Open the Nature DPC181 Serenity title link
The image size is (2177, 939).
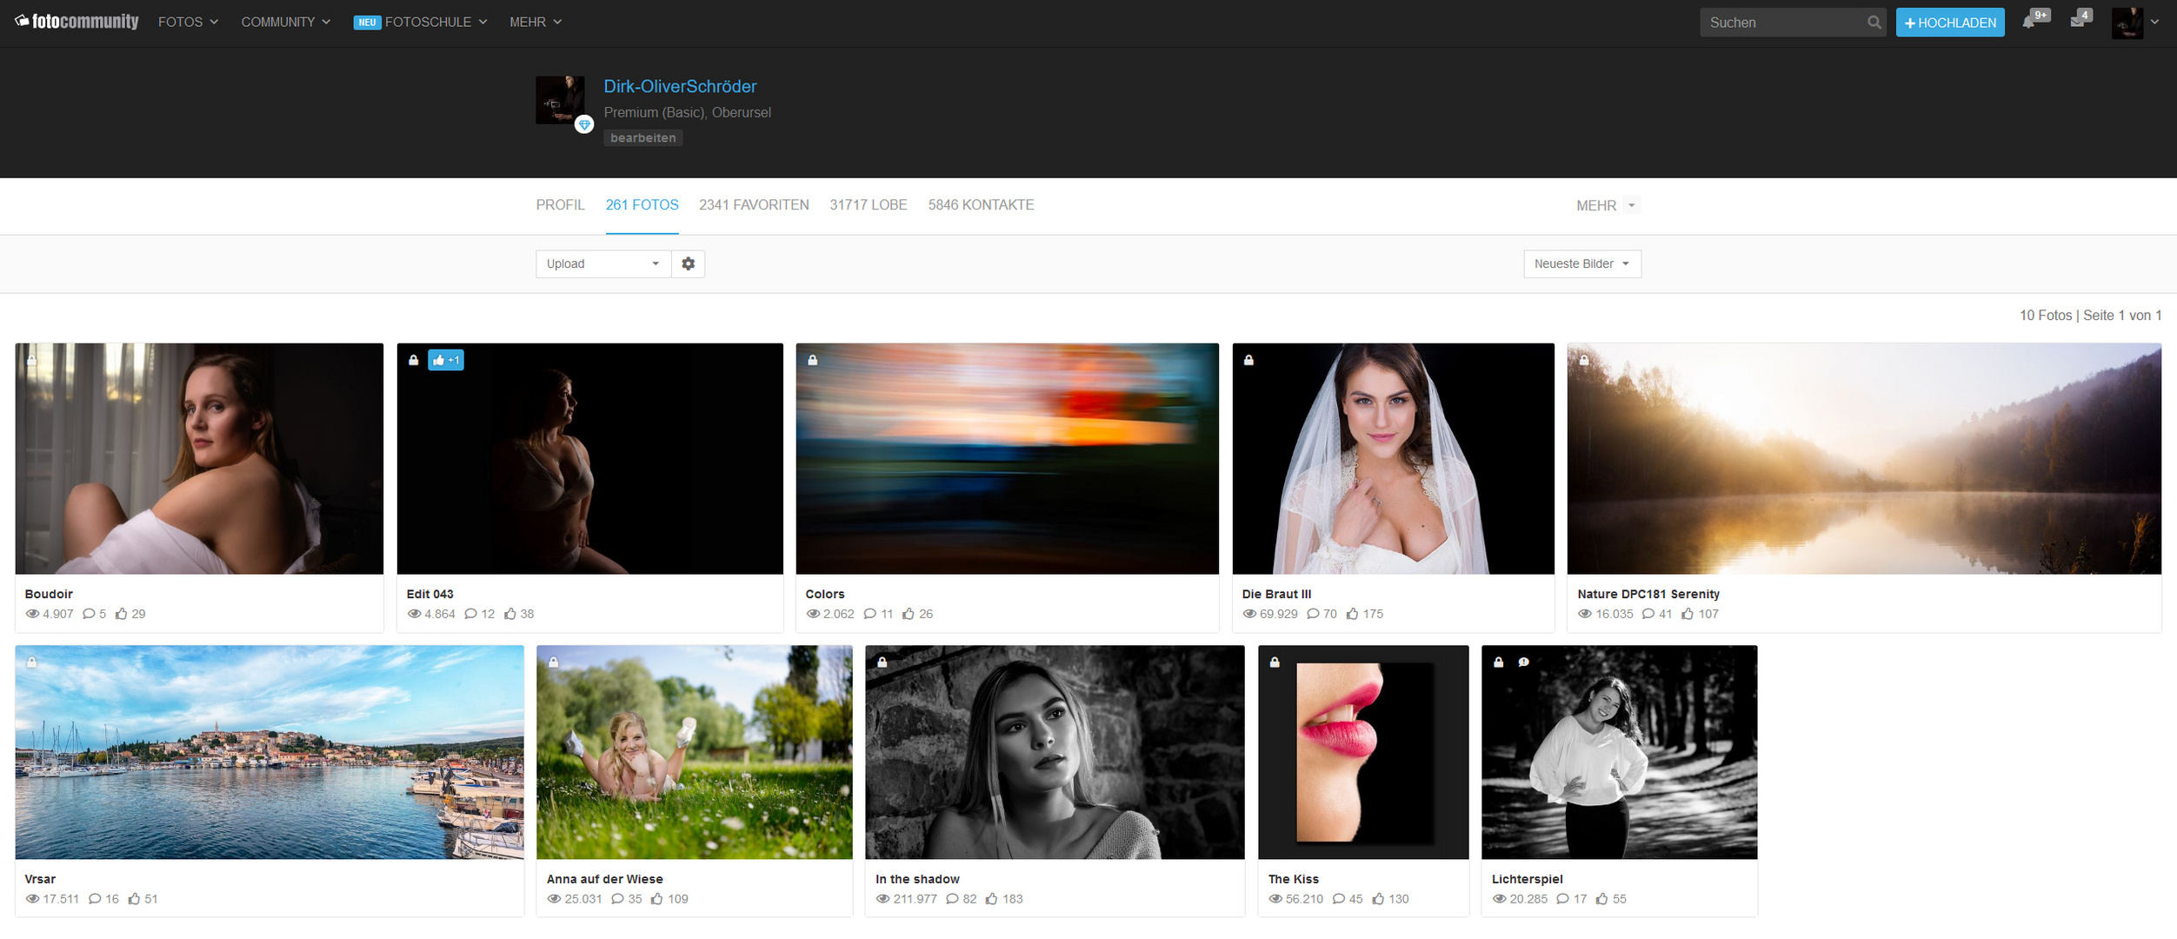[x=1648, y=594]
